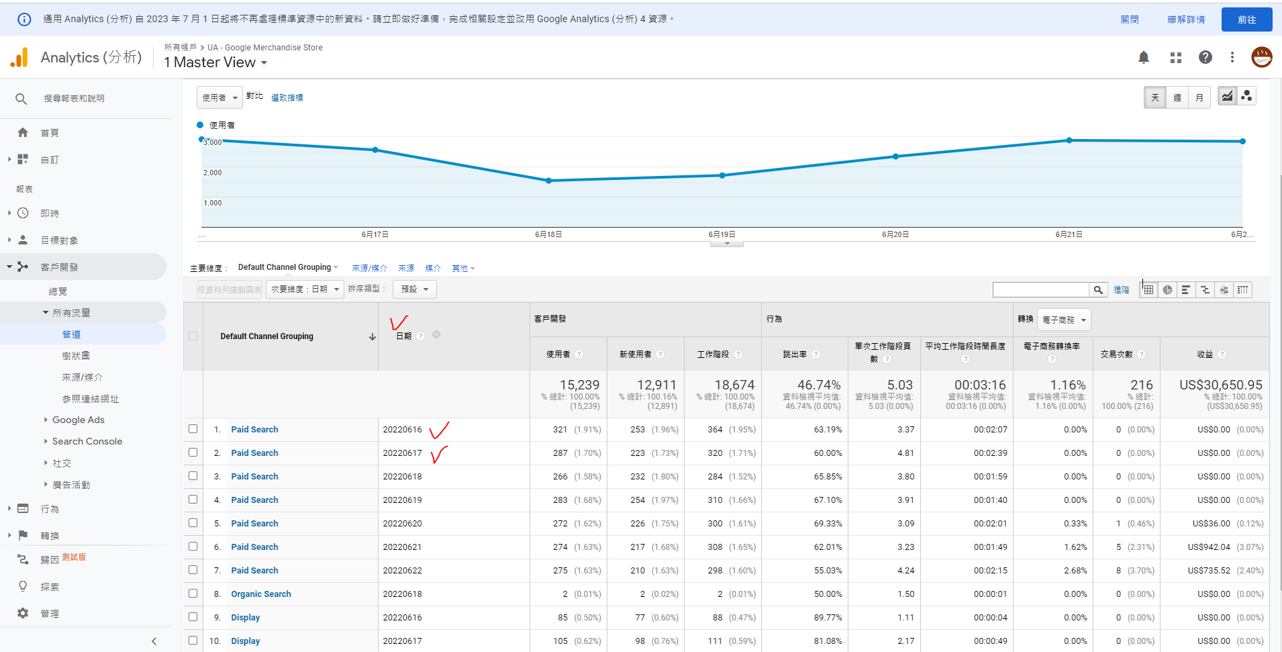Go to 首頁 in sidebar
1282x652 pixels.
coord(50,133)
